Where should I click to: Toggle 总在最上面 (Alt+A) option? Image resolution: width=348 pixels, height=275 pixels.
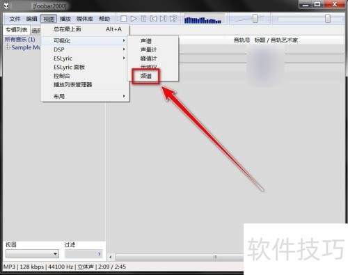pos(85,29)
